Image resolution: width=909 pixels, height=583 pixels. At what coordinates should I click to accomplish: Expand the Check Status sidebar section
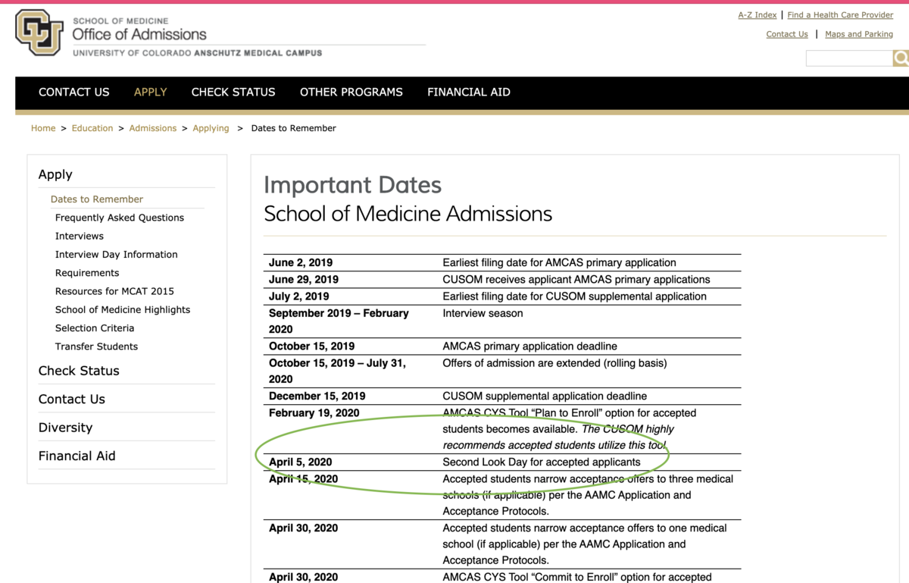coord(79,371)
